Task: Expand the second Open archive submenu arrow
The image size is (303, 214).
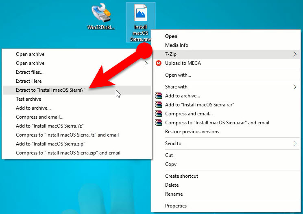Action: click(x=146, y=63)
